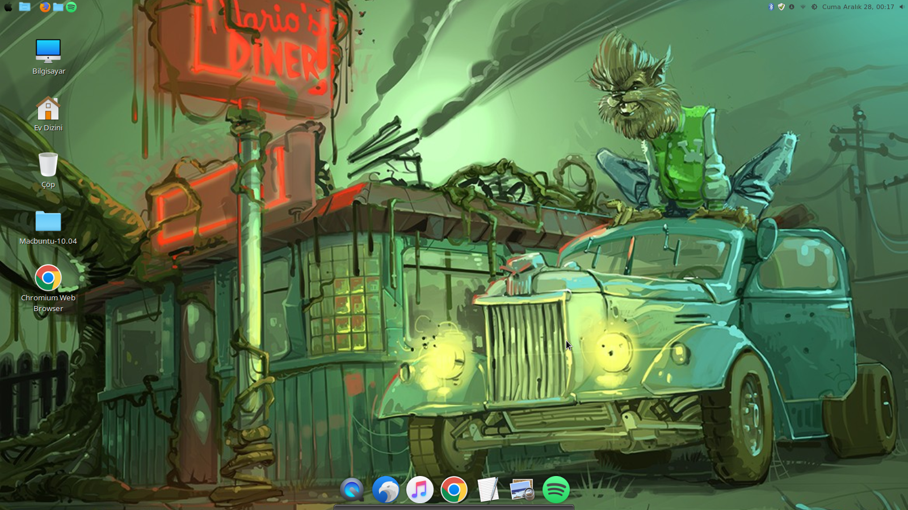Open the music app in the dock
The width and height of the screenshot is (908, 510).
420,490
